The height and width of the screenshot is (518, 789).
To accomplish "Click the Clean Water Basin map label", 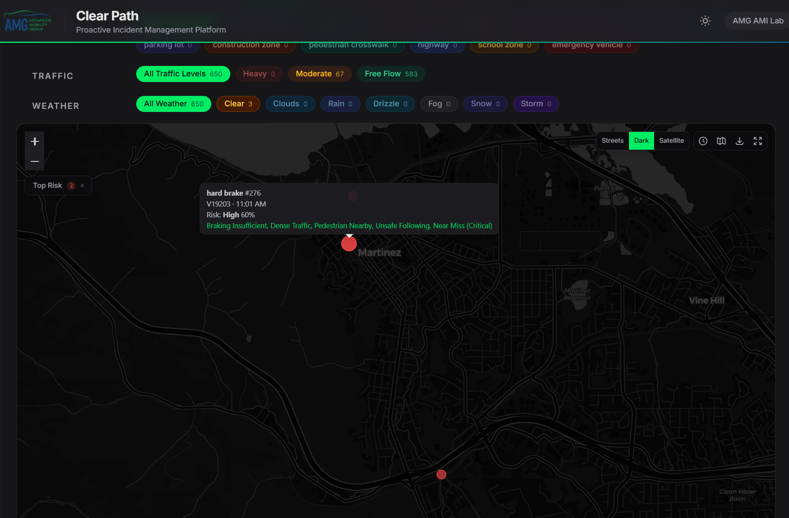I will (737, 495).
